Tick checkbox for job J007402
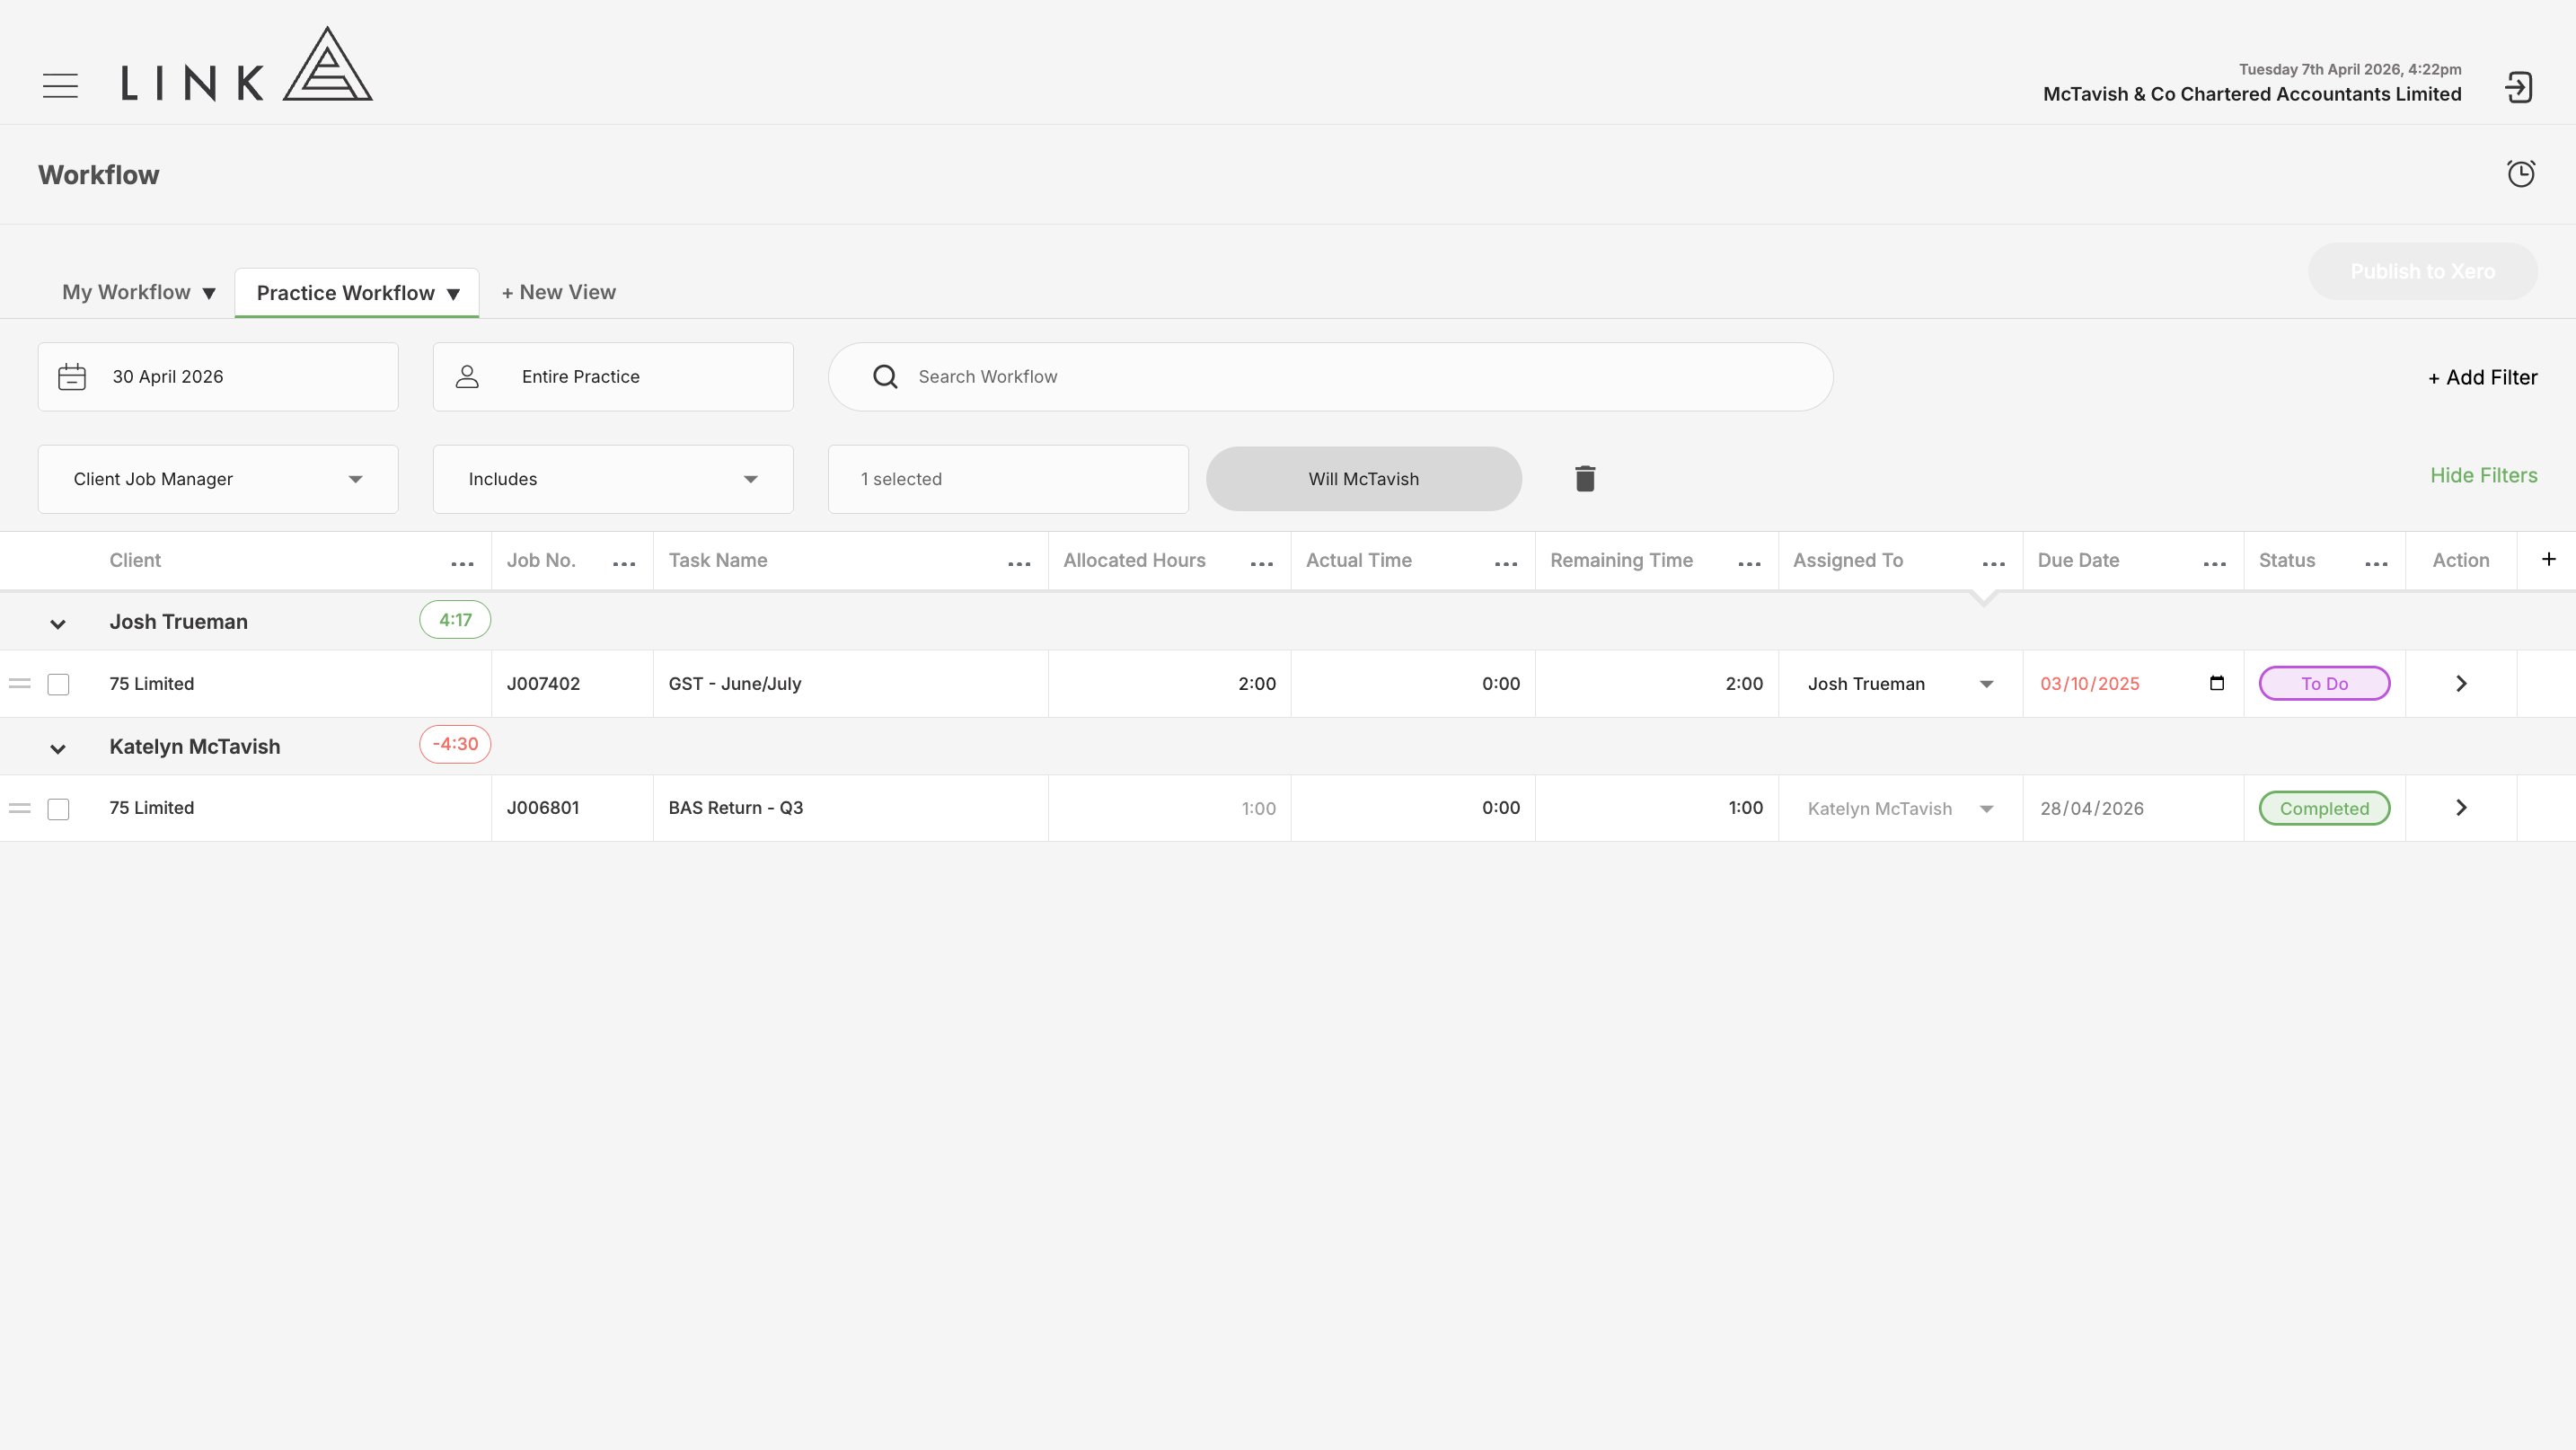 tap(59, 685)
